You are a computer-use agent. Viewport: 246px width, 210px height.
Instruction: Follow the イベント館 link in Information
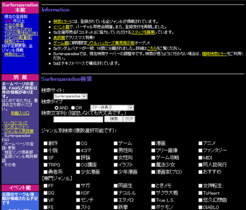click(61, 27)
